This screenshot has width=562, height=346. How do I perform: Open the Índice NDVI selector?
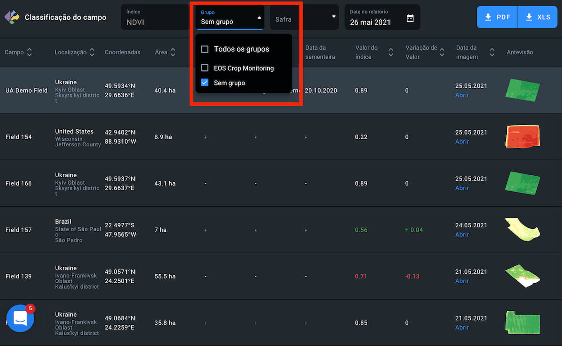click(155, 17)
